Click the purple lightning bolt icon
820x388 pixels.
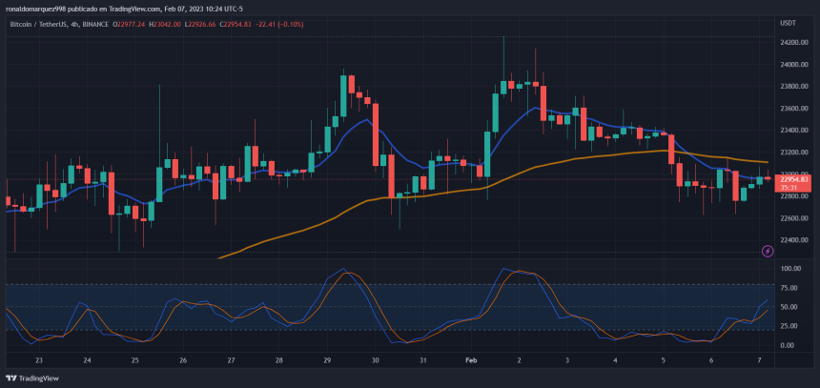(x=768, y=251)
